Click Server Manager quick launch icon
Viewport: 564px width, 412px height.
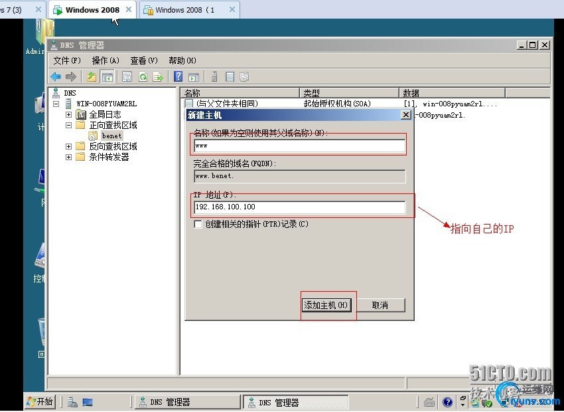pos(72,402)
